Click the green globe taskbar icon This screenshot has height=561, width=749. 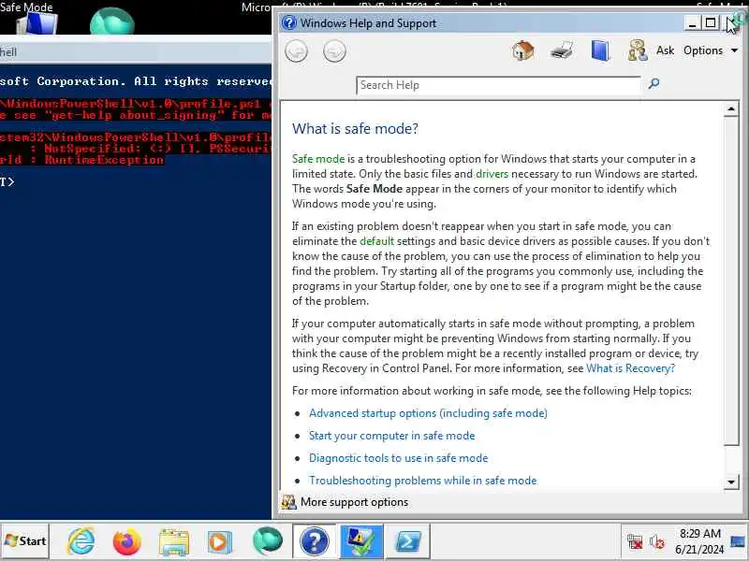(267, 541)
